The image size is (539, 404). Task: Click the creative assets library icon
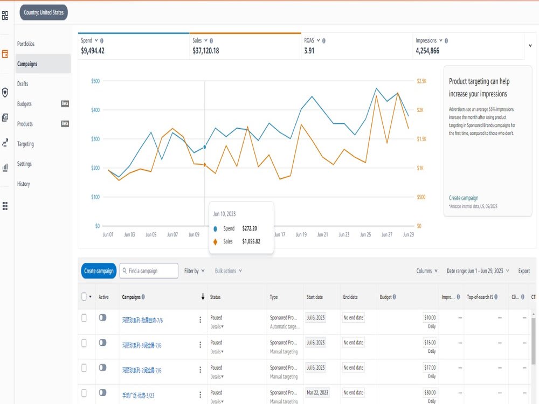coord(5,117)
